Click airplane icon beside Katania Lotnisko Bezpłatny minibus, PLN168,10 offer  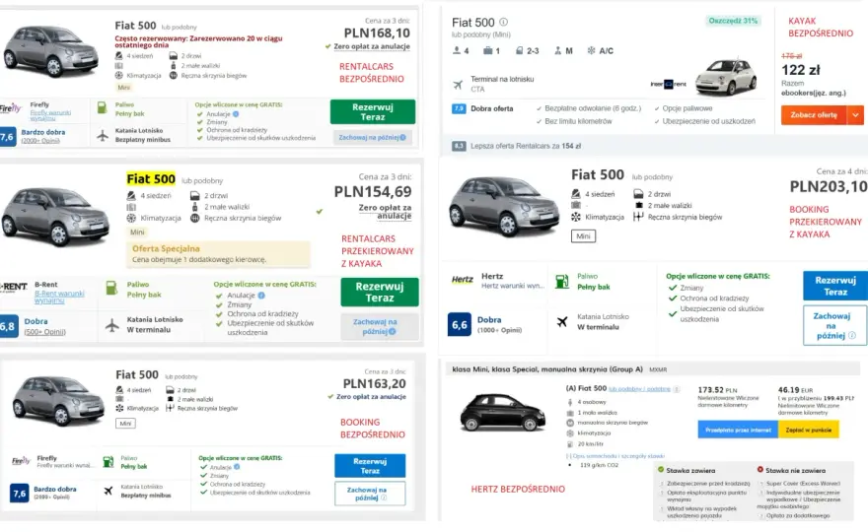[x=103, y=136]
